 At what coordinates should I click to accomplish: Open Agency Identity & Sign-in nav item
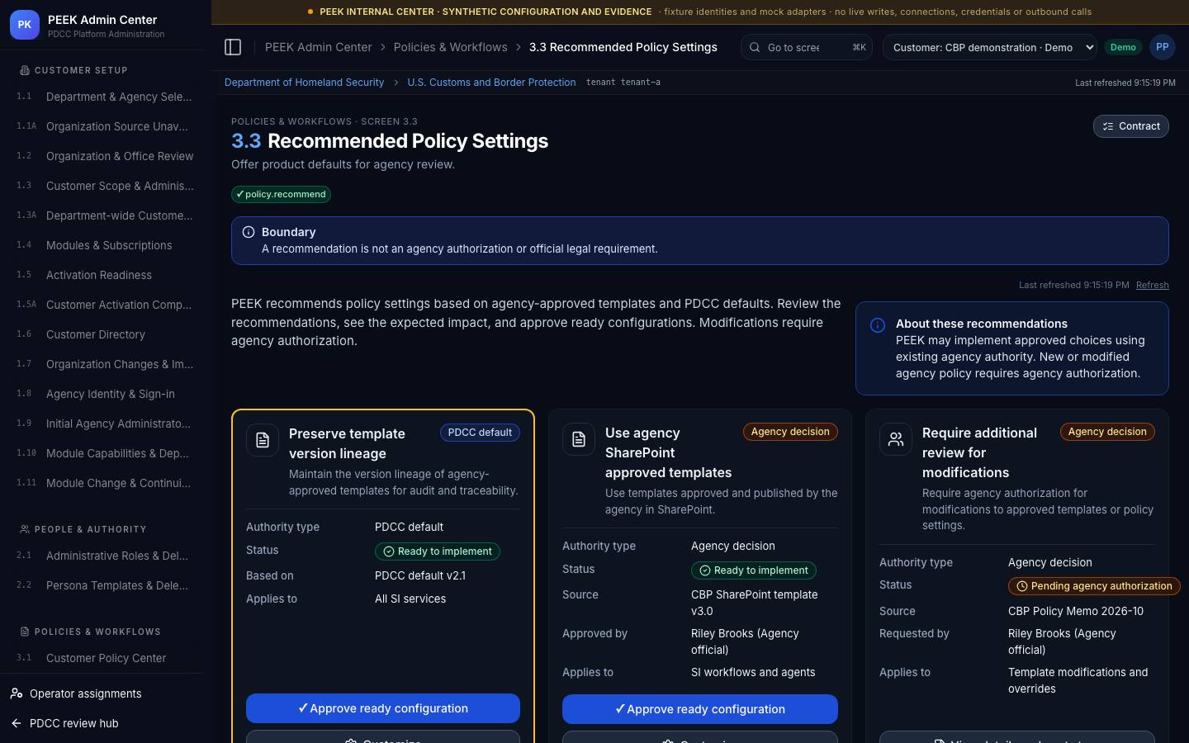(104, 394)
